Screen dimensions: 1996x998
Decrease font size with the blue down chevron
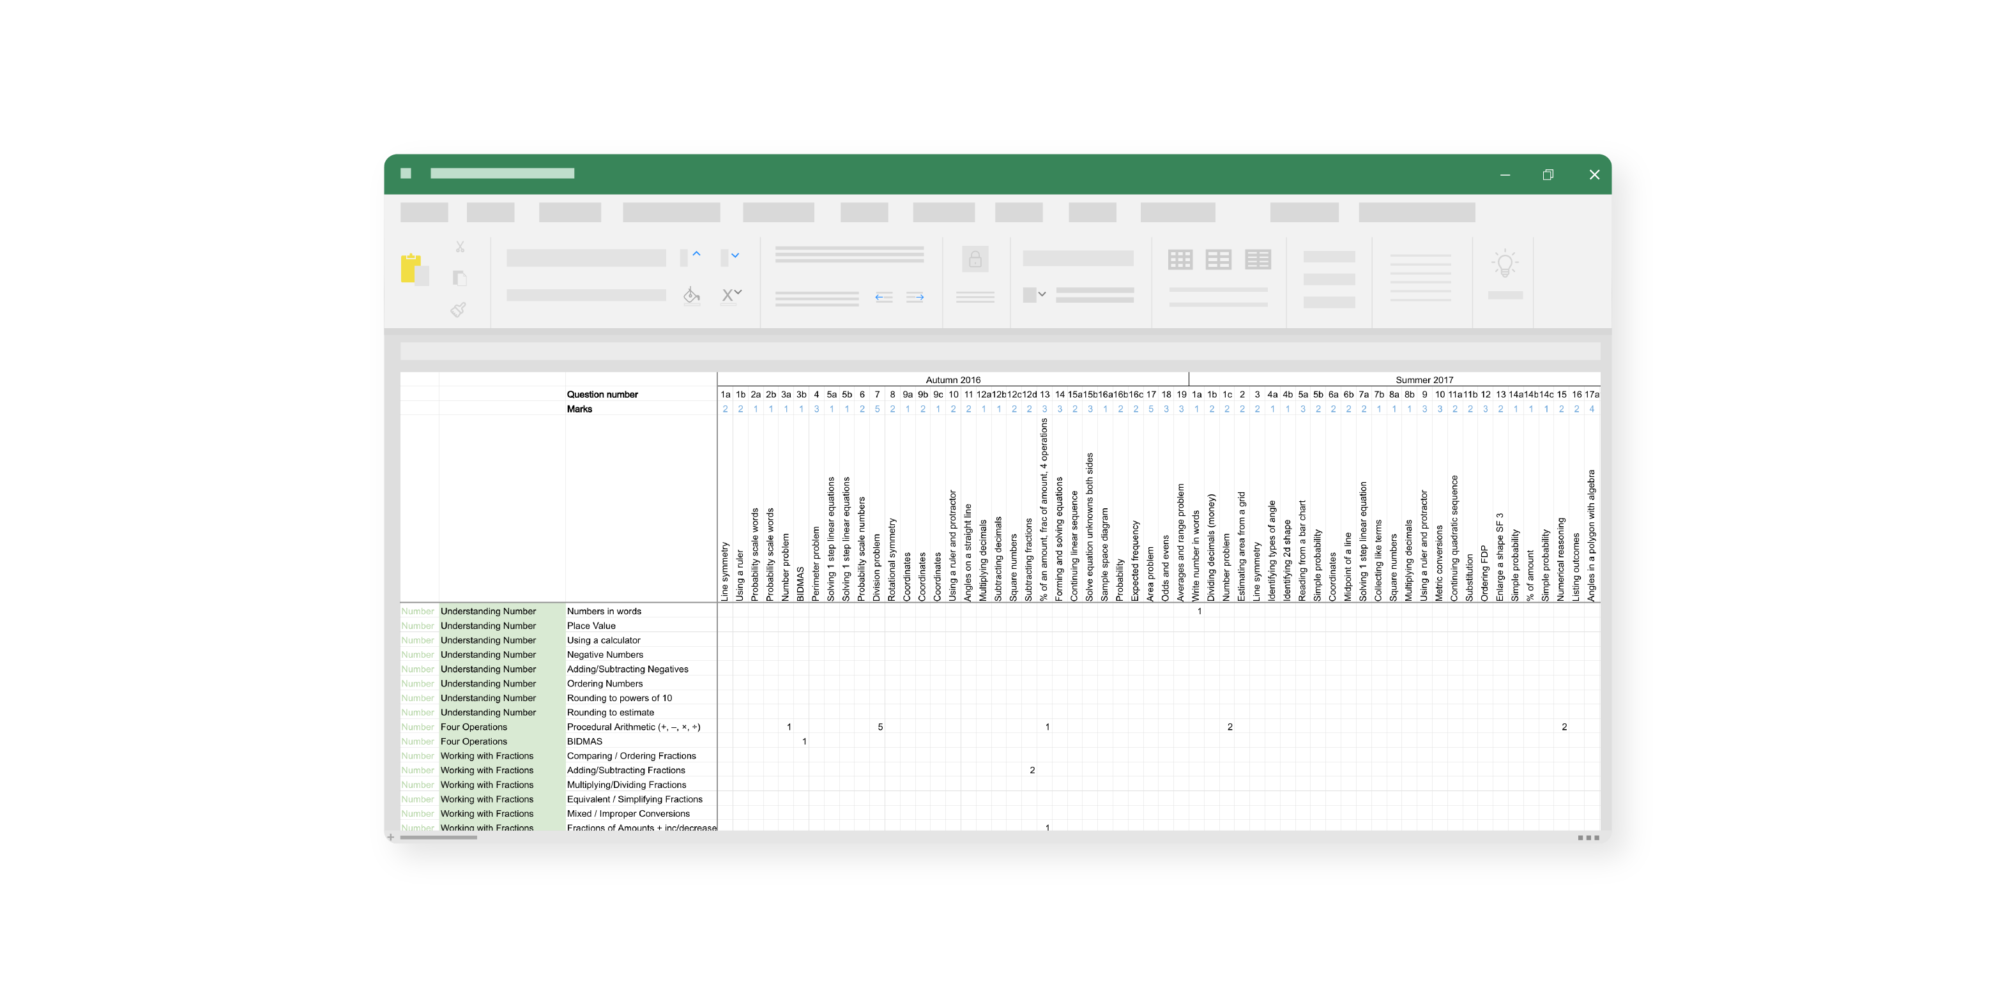[x=735, y=255]
